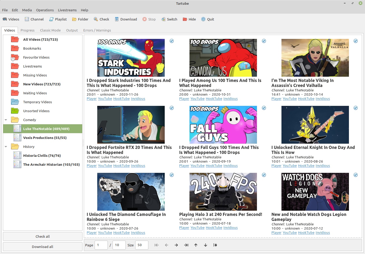365x254 pixels.
Task: Hide the side panel using Hide icon
Action: [189, 19]
